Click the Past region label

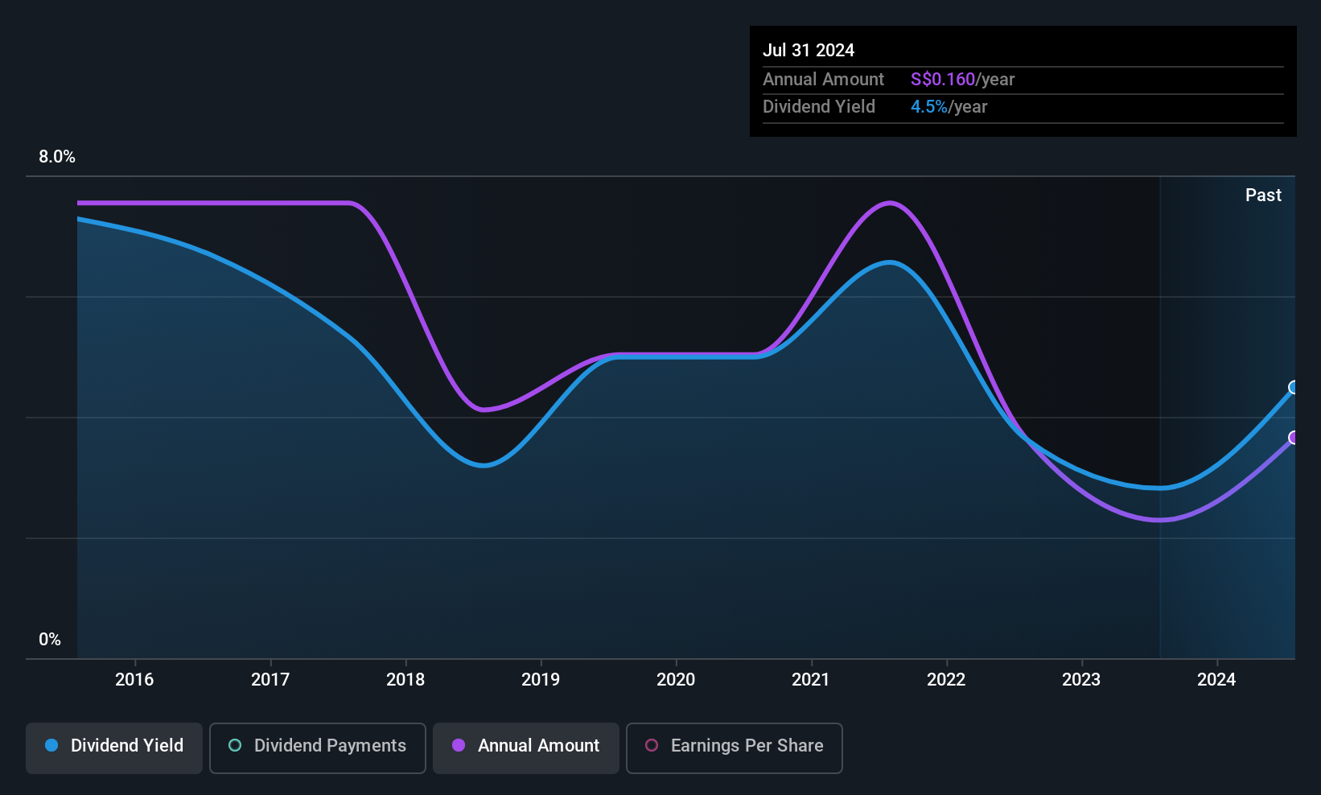1263,195
